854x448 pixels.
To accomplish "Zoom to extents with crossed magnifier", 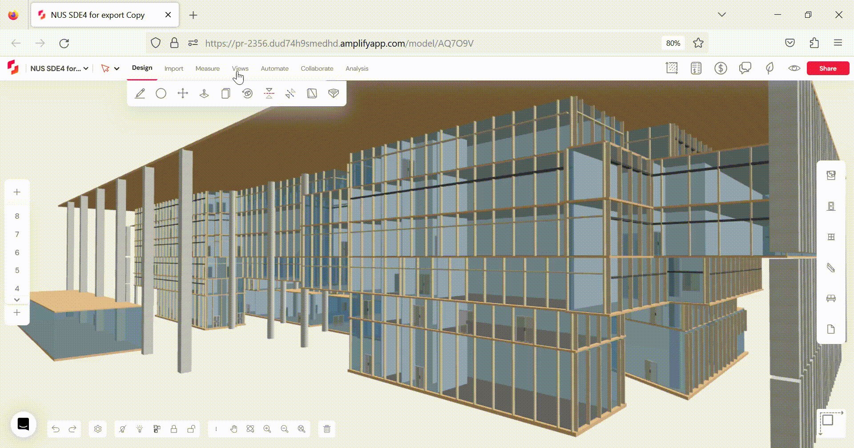I will (302, 429).
